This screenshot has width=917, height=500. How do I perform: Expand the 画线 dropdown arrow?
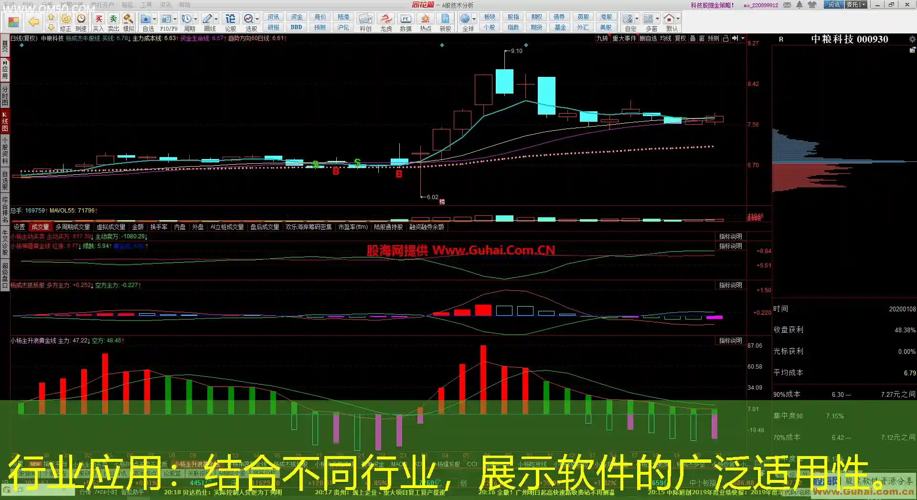(216, 19)
